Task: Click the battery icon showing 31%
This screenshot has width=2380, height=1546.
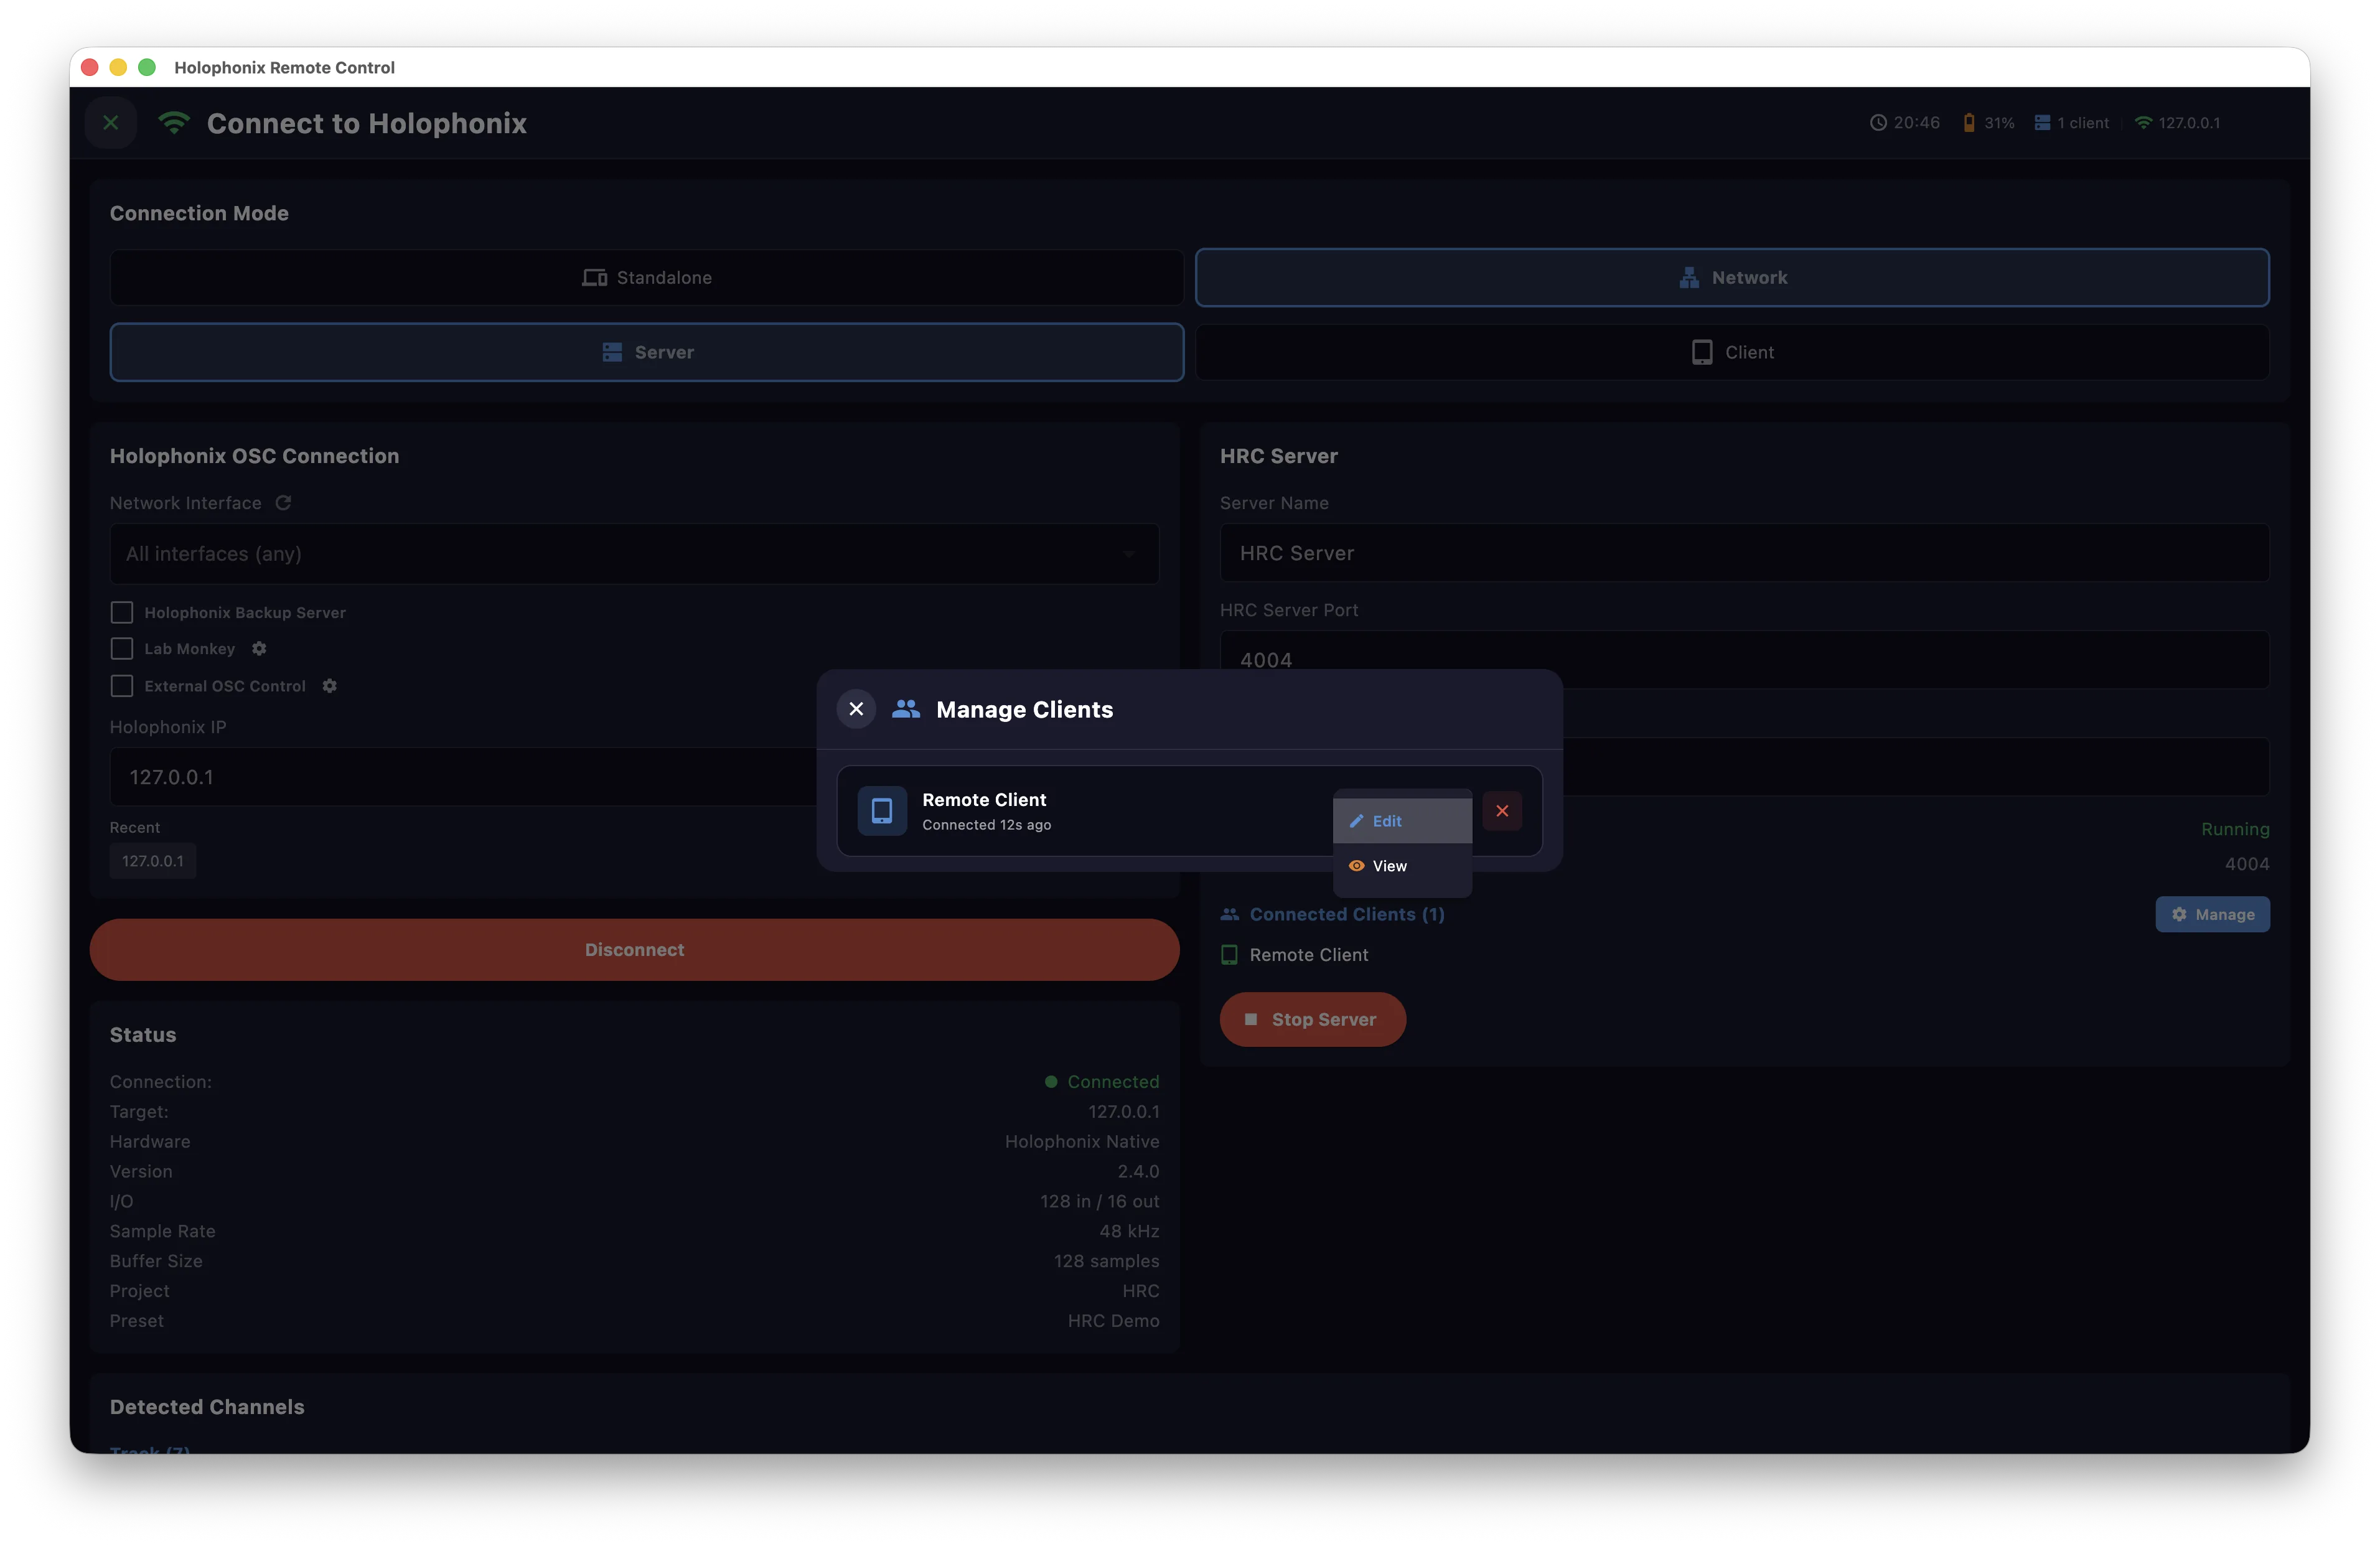Action: [x=1969, y=123]
